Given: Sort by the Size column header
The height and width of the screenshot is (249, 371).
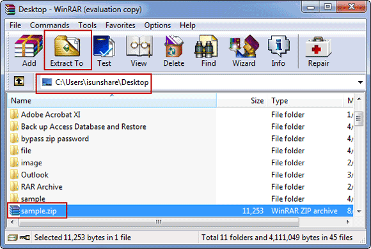Looking at the screenshot, I should tap(242, 101).
